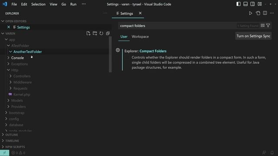Open the Edit menu
278x156 pixels.
pyautogui.click(x=24, y=4)
